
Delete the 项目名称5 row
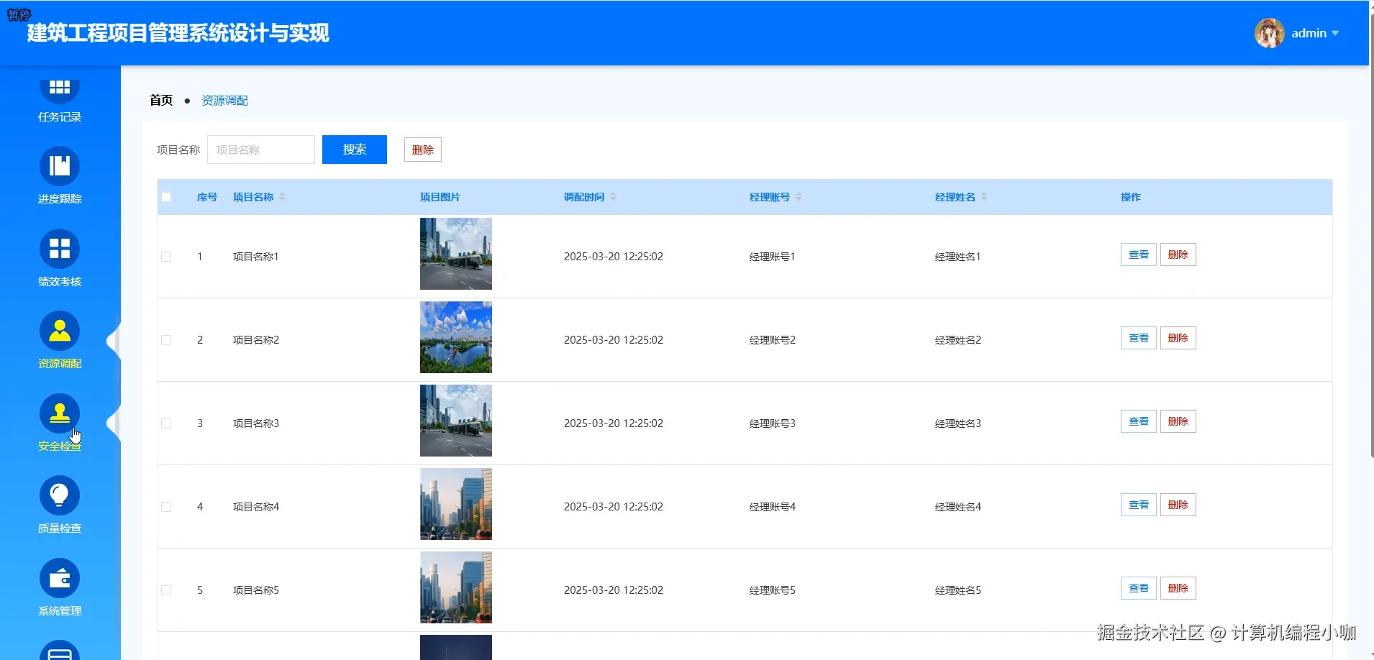click(1178, 588)
